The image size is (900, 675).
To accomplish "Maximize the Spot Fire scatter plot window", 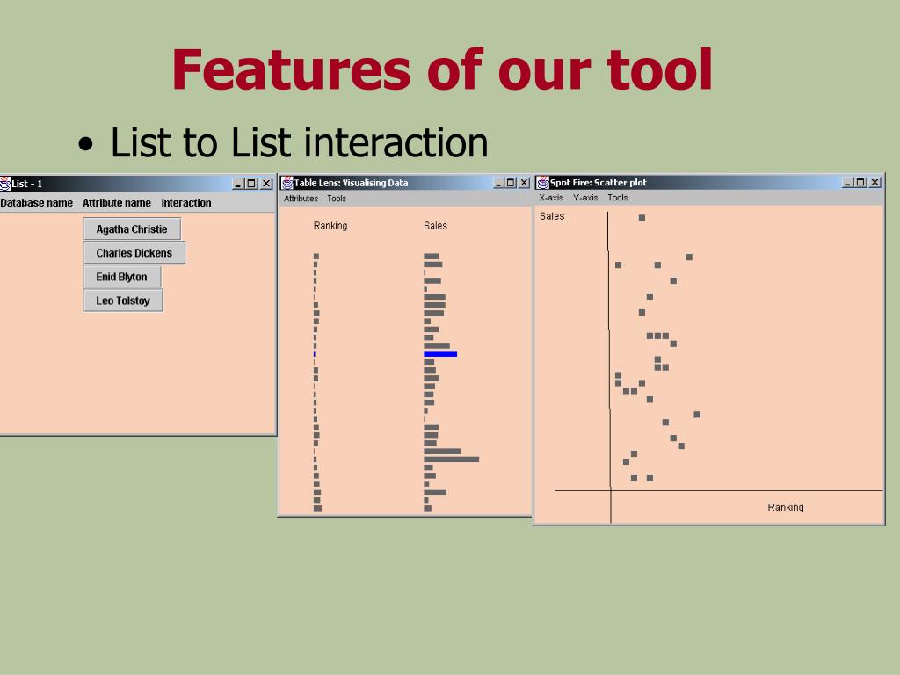I will point(860,183).
